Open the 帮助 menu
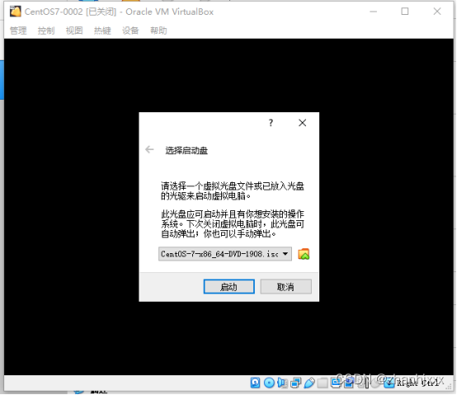457x395 pixels. pyautogui.click(x=158, y=31)
